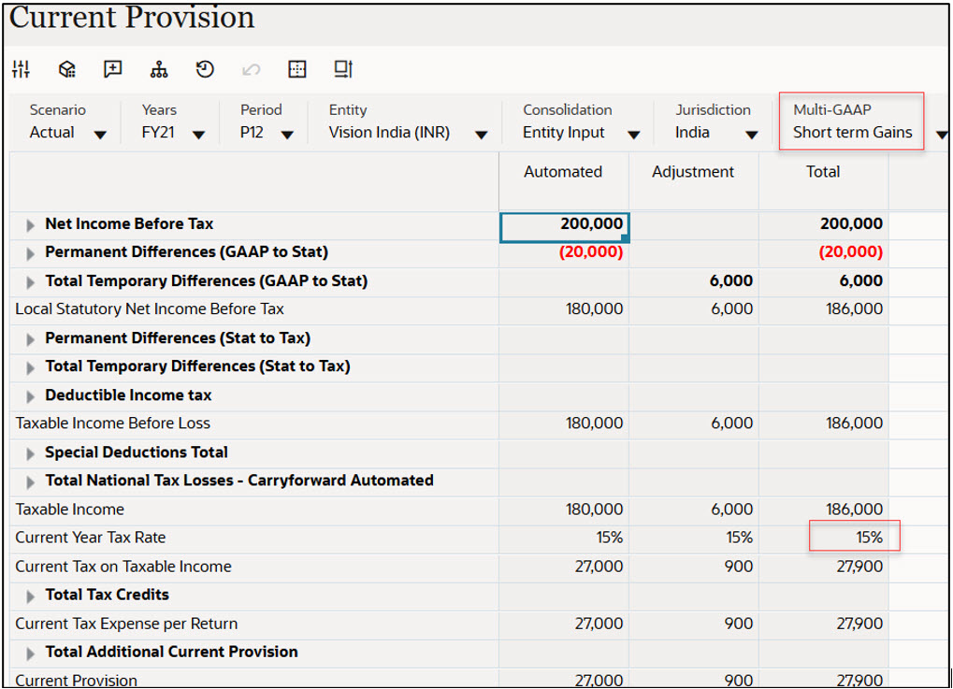Click Total Local Statutory 186,000 cell

(824, 309)
